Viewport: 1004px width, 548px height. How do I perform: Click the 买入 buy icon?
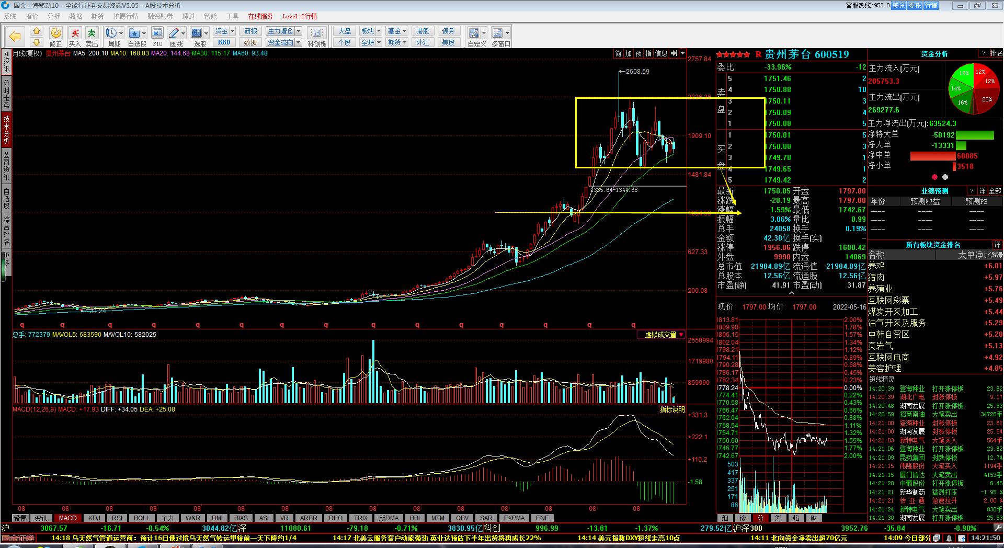pyautogui.click(x=75, y=33)
